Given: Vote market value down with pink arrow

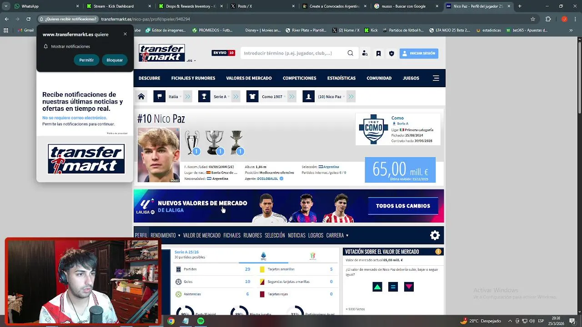Looking at the screenshot, I should [409, 287].
